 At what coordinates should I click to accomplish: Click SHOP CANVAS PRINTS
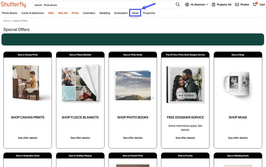click(x=28, y=117)
